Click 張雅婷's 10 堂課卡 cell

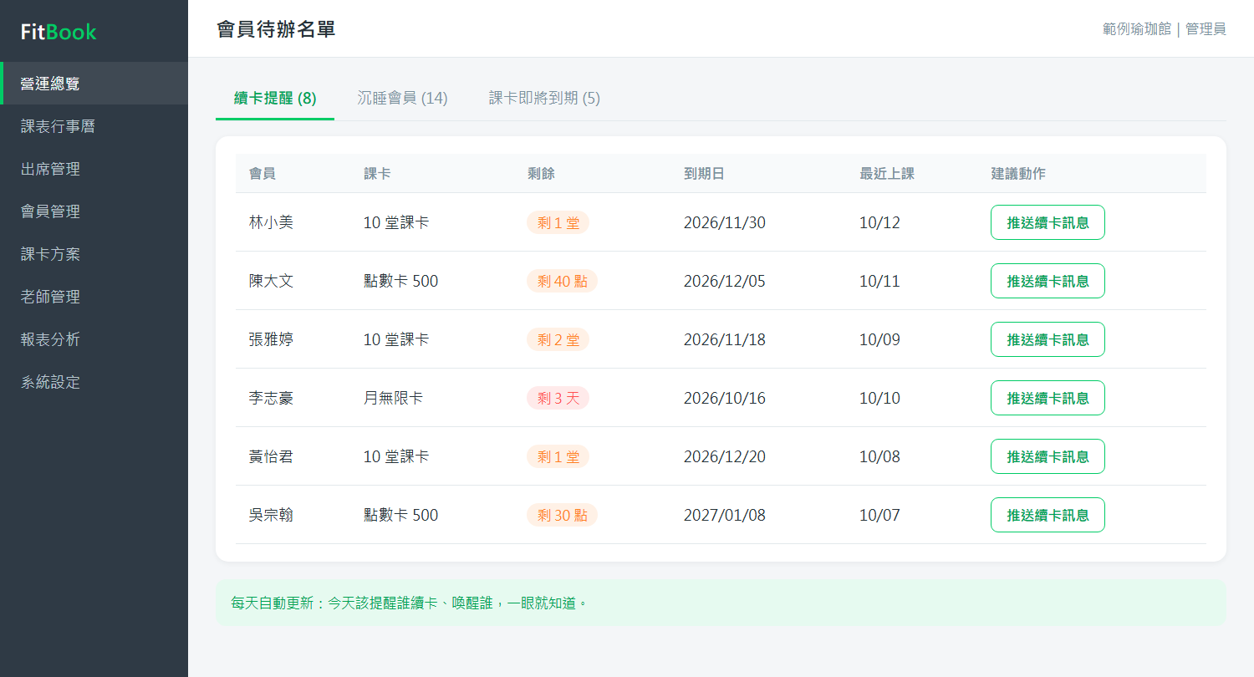click(x=396, y=339)
